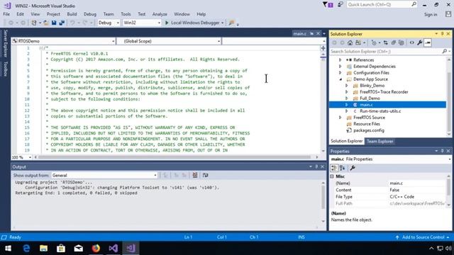The image size is (454, 255).
Task: Click the Clear All icon in Output panel
Action: click(195, 175)
